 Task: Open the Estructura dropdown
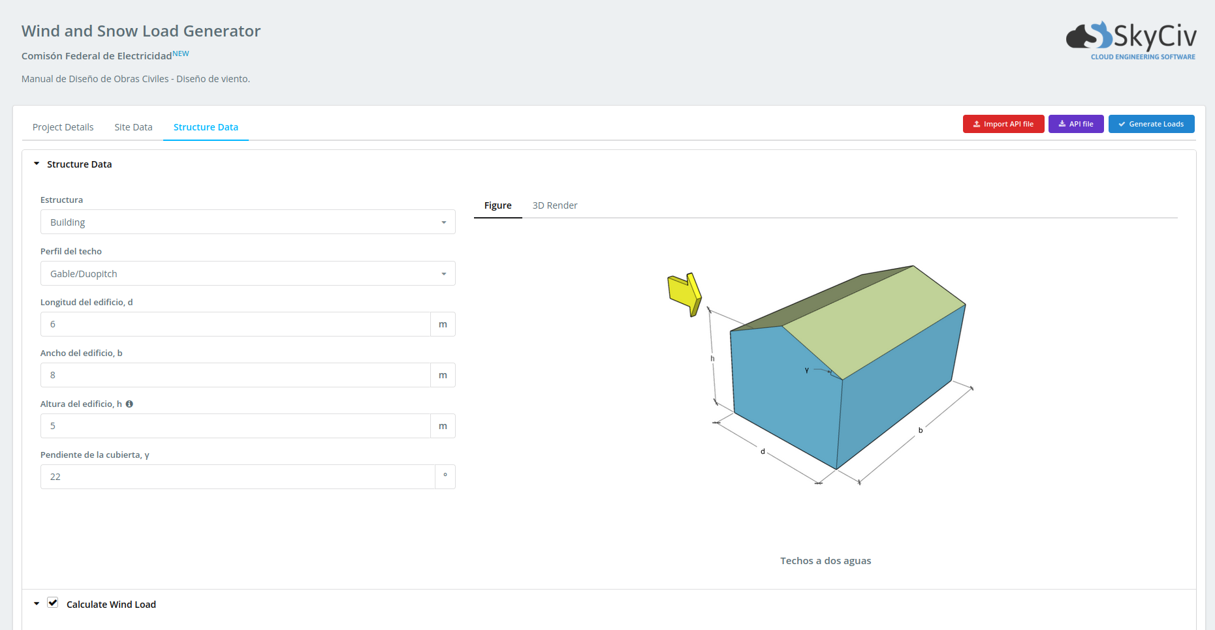(x=247, y=222)
